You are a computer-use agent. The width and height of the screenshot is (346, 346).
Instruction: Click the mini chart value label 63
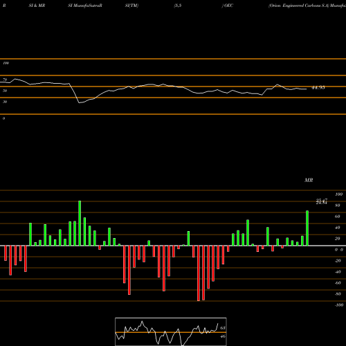(223, 328)
